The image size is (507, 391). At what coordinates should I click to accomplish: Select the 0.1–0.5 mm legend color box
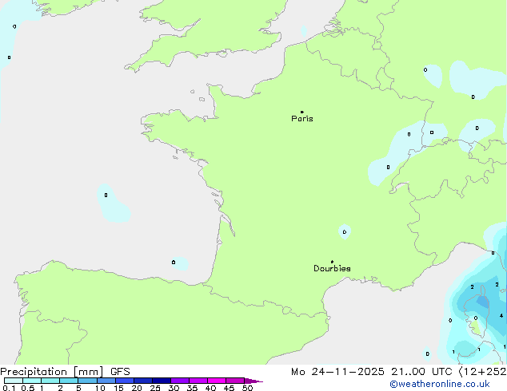pyautogui.click(x=14, y=381)
